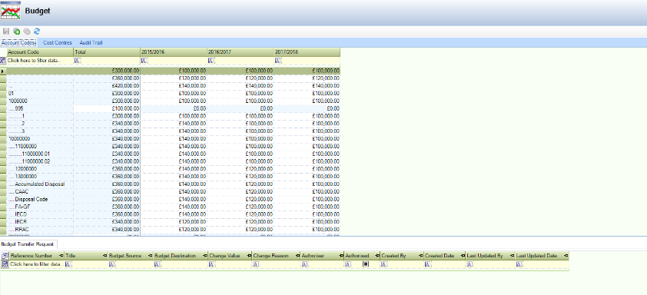Select the ....995 account code row
The height and width of the screenshot is (295, 647).
click(40, 108)
